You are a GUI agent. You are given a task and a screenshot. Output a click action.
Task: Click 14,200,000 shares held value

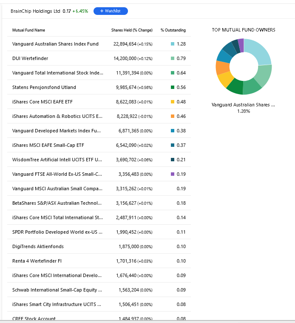[125, 58]
